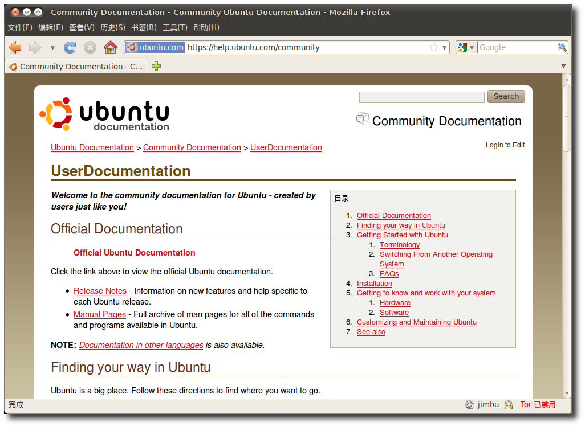Maximize the Firefox window

38,12
